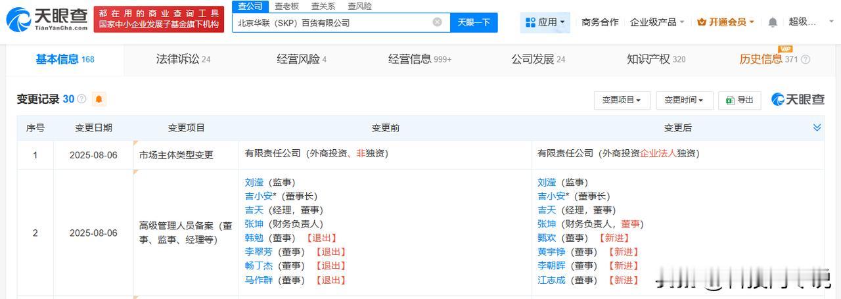
Task: Select the 基本信息 168 tab
Action: [x=65, y=59]
